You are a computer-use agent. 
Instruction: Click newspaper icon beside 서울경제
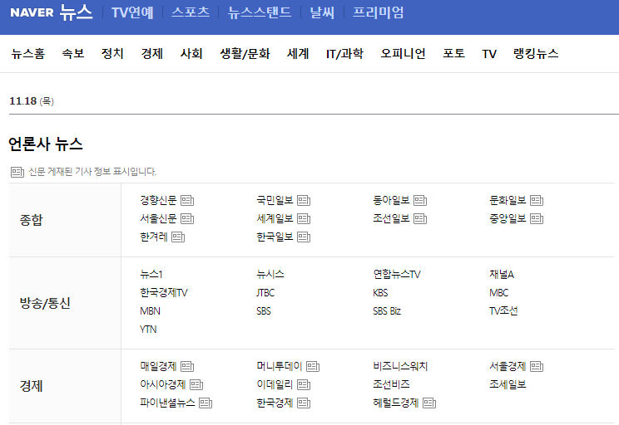pyautogui.click(x=537, y=367)
